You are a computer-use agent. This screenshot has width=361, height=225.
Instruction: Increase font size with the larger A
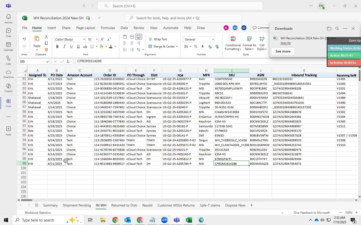point(102,39)
